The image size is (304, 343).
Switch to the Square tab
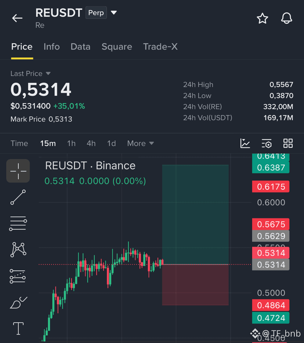point(117,47)
